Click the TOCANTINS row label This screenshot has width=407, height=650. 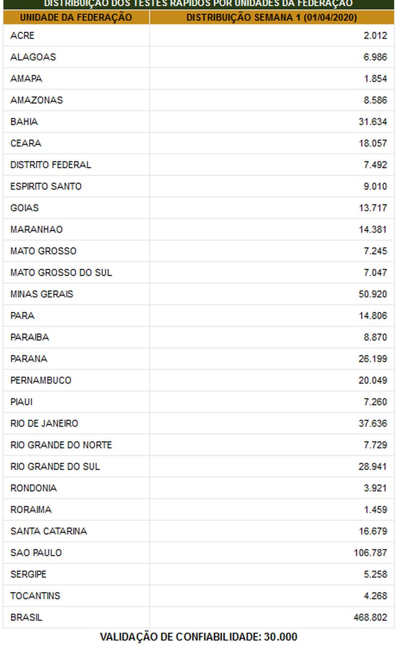35,596
